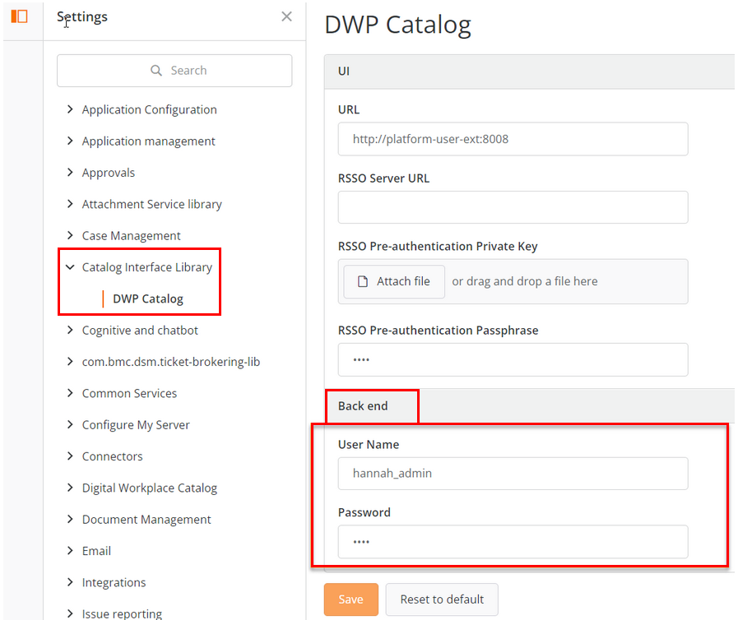This screenshot has width=738, height=620.
Task: Open Application Configuration settings label
Action: (x=149, y=109)
